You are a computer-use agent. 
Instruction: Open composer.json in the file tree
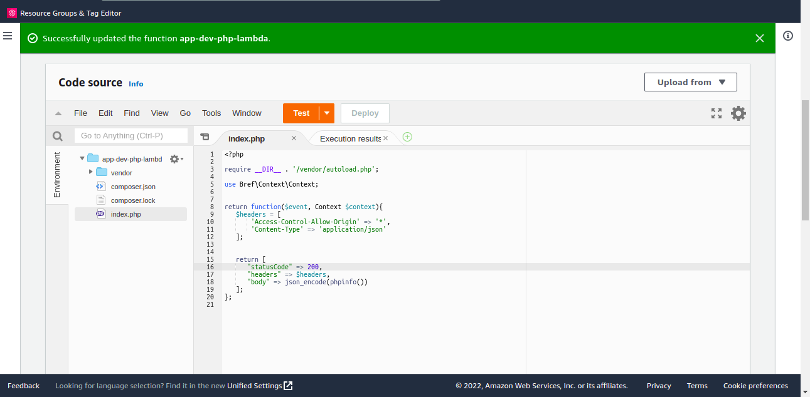click(x=133, y=187)
